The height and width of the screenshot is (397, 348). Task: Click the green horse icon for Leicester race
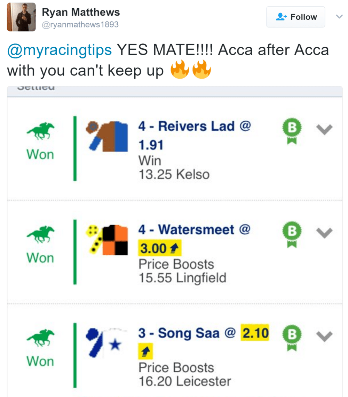coord(41,338)
